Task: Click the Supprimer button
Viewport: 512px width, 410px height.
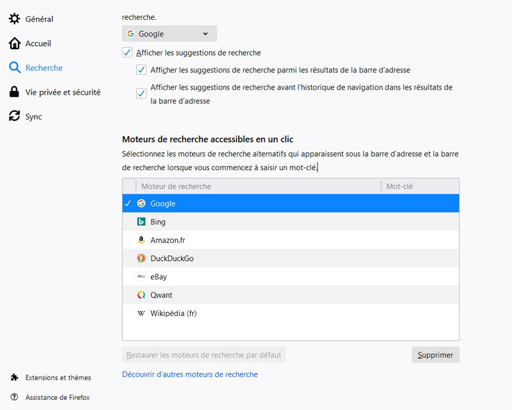Action: point(435,355)
